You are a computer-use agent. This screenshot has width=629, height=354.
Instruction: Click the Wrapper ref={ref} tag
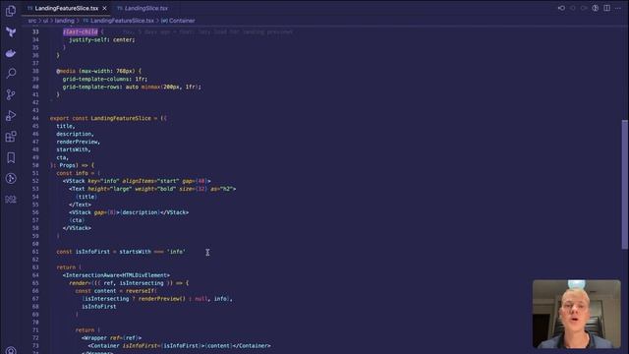(111, 338)
